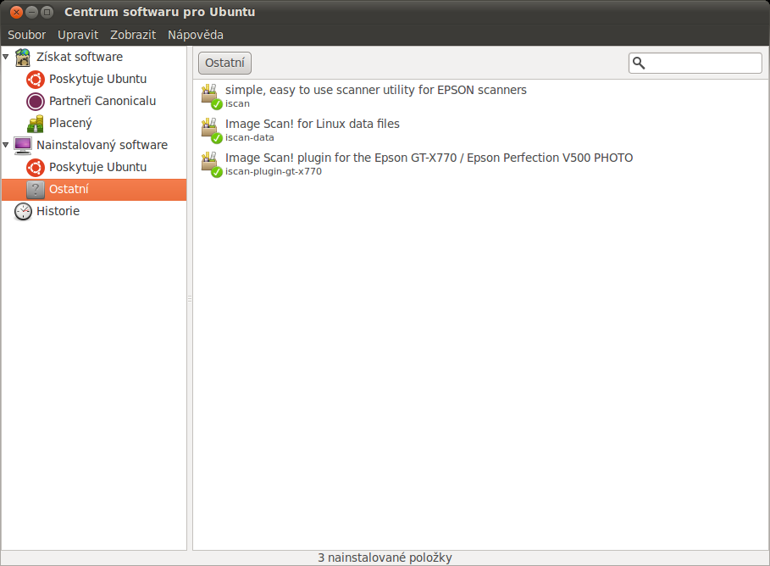This screenshot has height=566, width=770.
Task: Click the coins icon beside Placený
Action: [36, 124]
